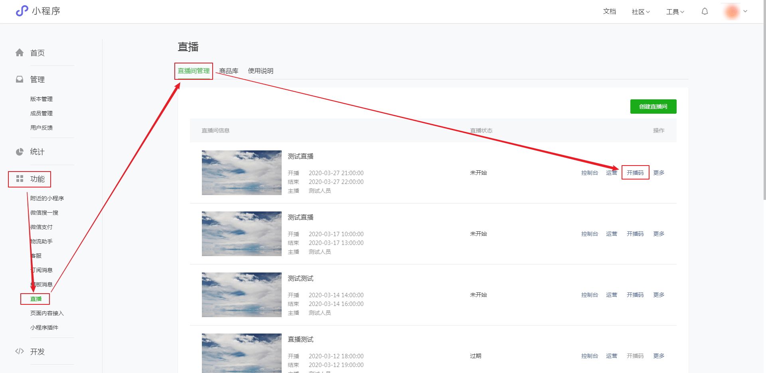Click 开播码 for 03-27 测试直播

(635, 173)
